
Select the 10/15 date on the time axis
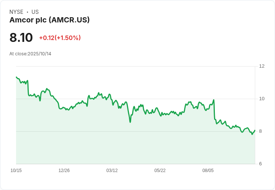point(16,171)
